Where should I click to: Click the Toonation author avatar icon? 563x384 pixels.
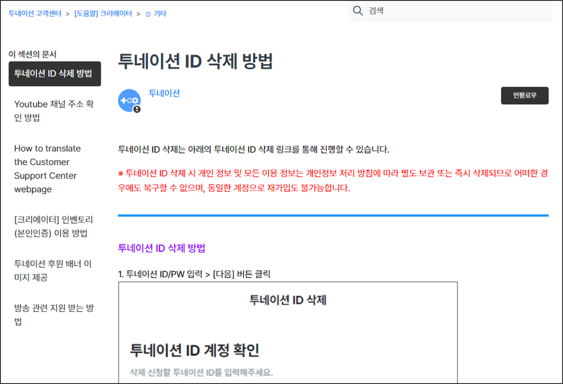coord(129,100)
